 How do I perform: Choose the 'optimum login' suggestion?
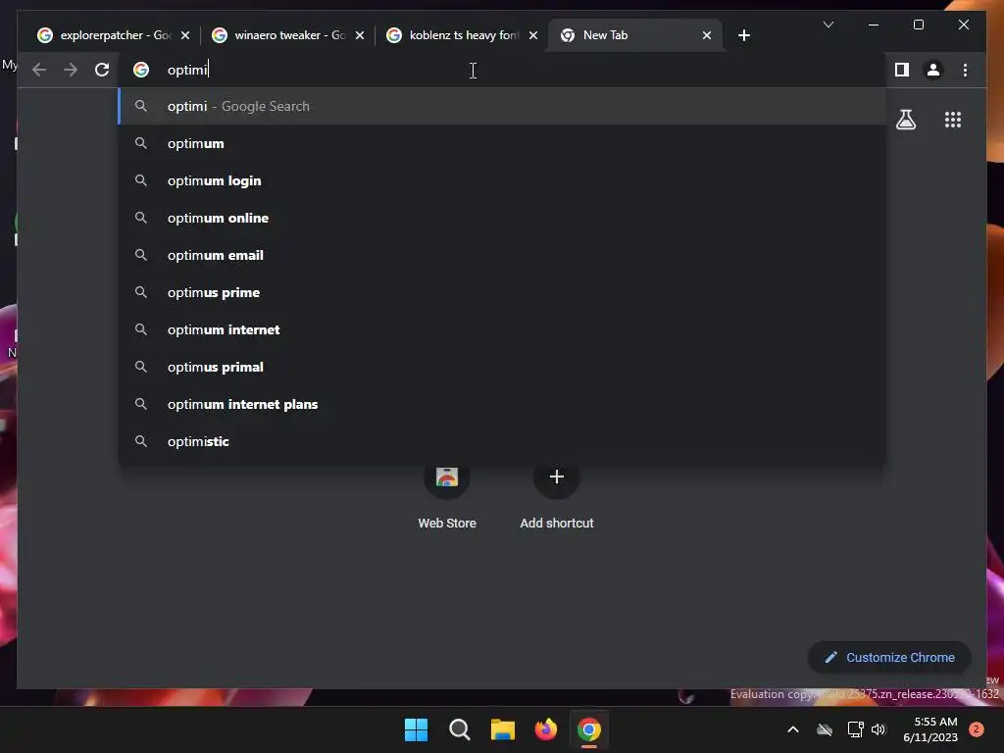pos(502,180)
